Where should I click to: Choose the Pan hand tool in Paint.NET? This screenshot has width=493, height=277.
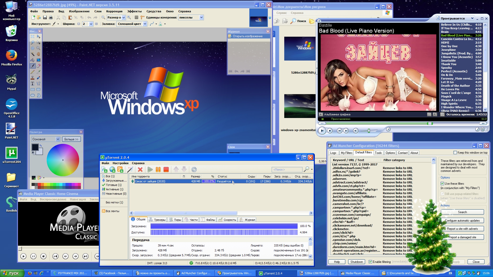(x=39, y=54)
